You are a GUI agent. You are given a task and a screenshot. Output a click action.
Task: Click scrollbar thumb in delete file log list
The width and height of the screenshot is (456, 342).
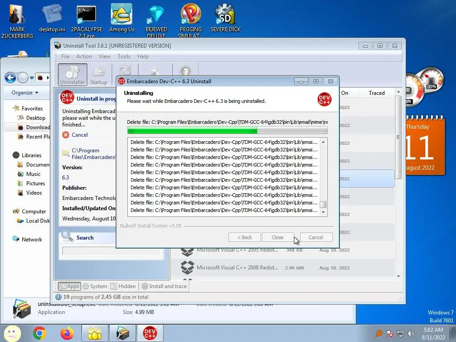323,204
